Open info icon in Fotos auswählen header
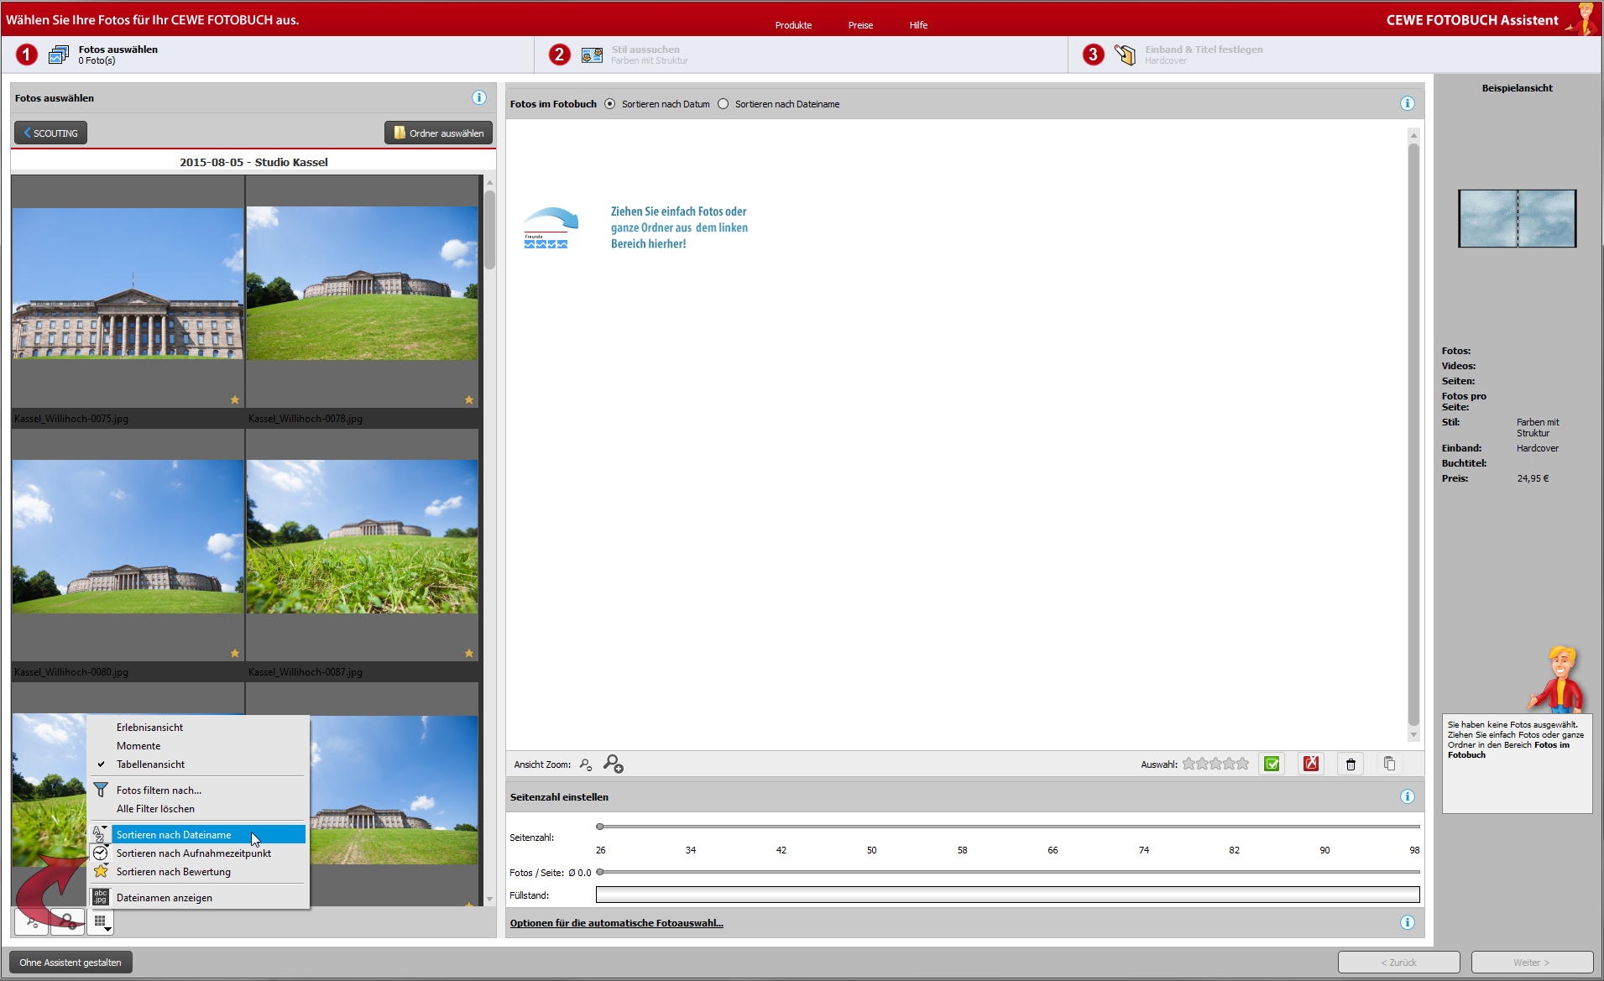Viewport: 1604px width, 981px height. (x=478, y=98)
